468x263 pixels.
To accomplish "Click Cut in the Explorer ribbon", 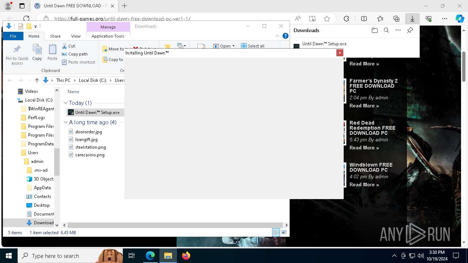I will pyautogui.click(x=68, y=46).
